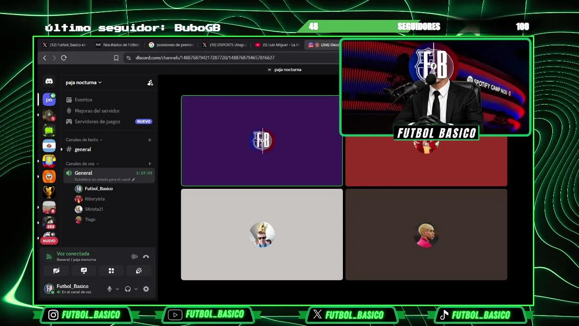
Task: Focus the brown video tile with blond avatar
Action: 426,235
